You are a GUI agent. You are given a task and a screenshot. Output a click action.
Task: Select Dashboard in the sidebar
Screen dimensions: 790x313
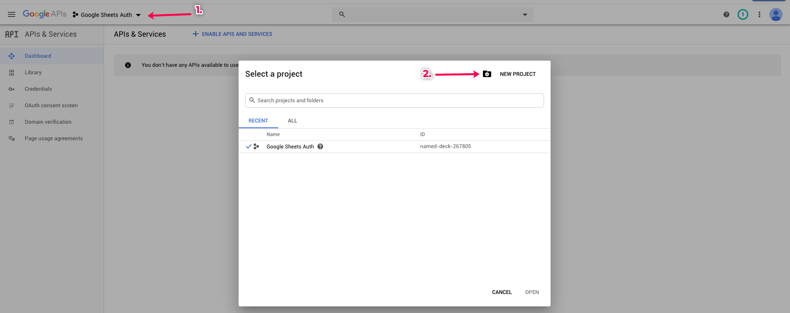(52, 56)
